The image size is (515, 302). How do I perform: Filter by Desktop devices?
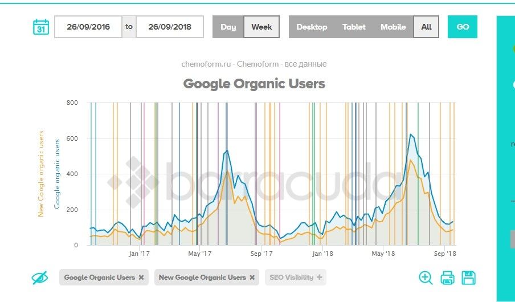(x=312, y=27)
